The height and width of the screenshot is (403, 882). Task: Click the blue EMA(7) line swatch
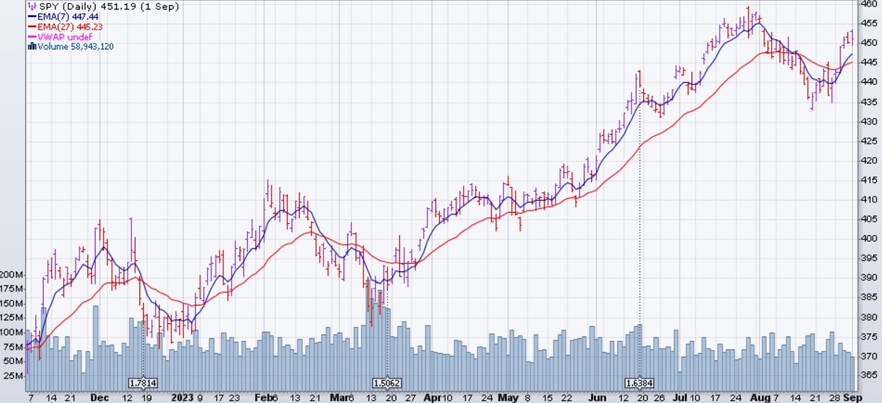pos(32,17)
